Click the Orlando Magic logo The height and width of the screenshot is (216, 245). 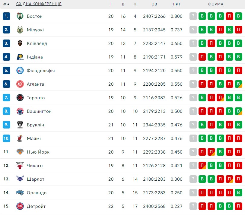click(20, 192)
